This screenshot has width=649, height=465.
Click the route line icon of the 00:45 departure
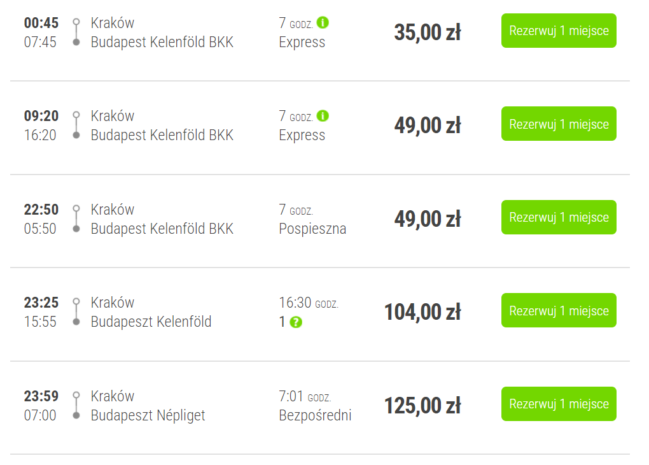point(76,32)
